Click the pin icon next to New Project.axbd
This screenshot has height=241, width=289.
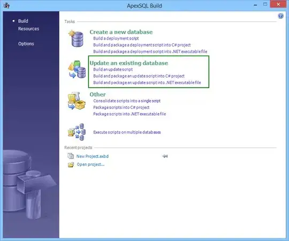pos(165,156)
